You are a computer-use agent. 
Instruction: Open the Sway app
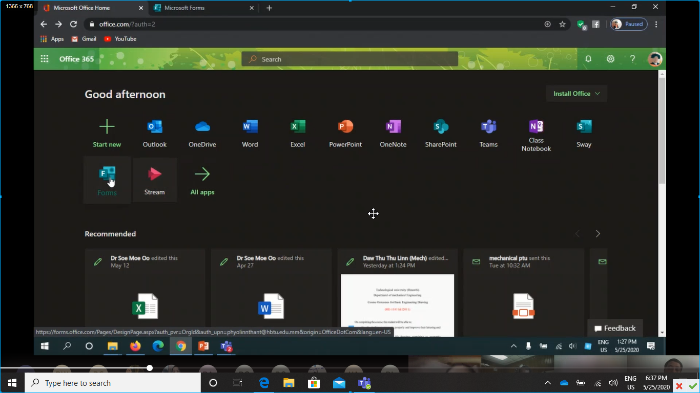pos(584,133)
